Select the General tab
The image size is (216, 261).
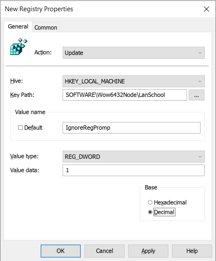pyautogui.click(x=18, y=26)
